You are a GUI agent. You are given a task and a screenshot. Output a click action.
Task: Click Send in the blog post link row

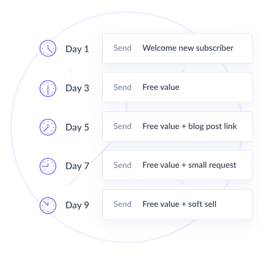tap(123, 126)
